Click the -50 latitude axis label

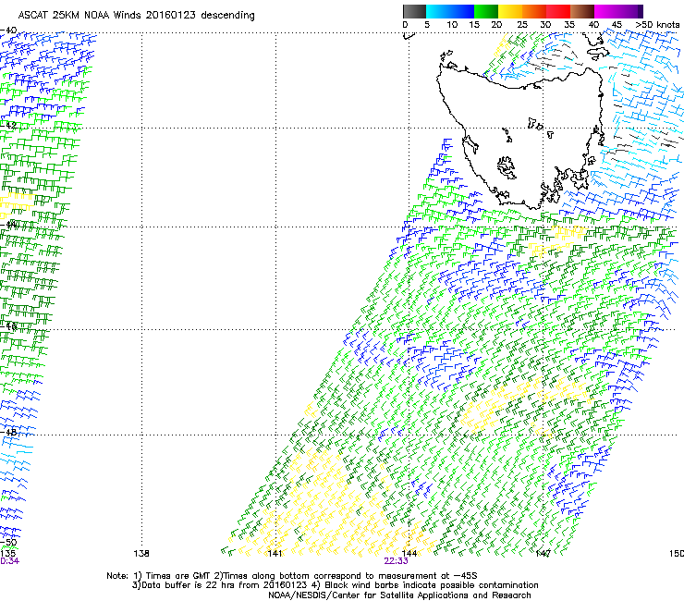coord(8,542)
